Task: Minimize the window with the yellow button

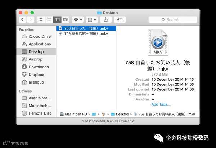Action: (26, 13)
